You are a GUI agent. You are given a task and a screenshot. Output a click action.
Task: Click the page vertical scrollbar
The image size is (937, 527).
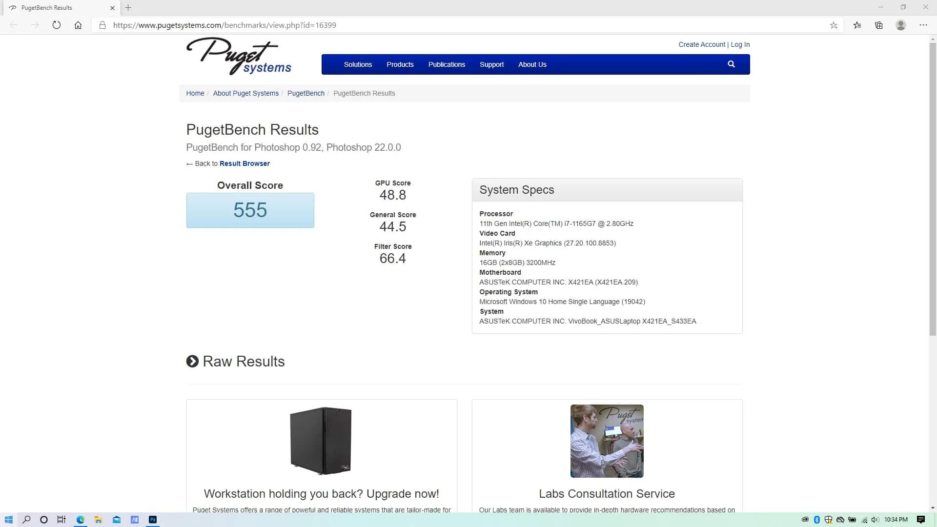pyautogui.click(x=933, y=189)
